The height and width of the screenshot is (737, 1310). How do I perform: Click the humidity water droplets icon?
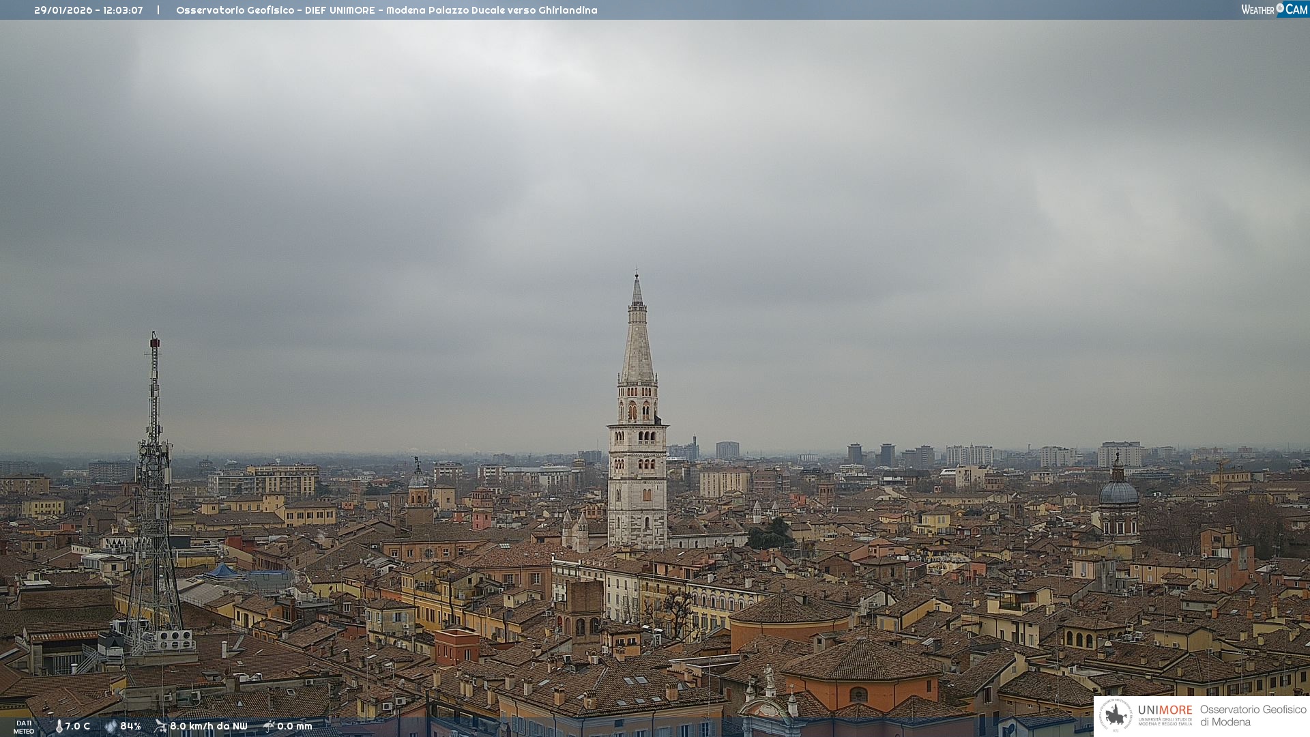coord(111,727)
